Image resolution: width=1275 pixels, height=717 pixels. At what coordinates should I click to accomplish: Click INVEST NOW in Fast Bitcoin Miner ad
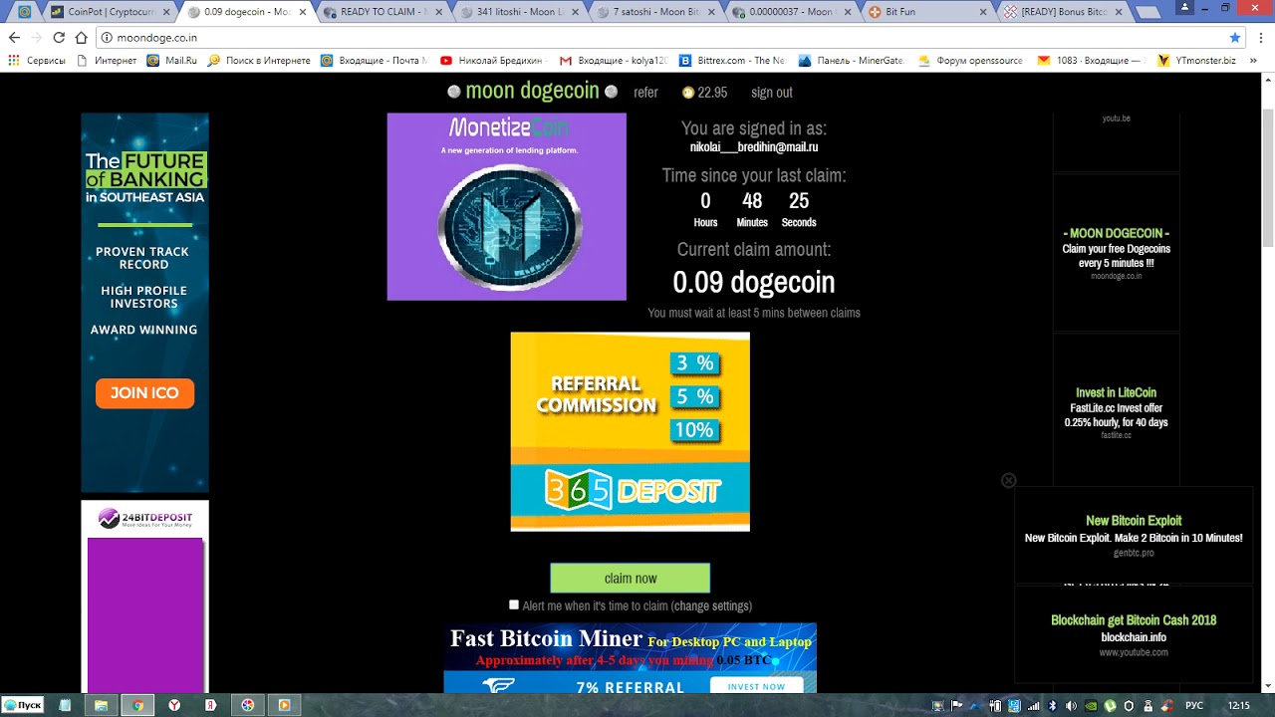click(x=756, y=686)
